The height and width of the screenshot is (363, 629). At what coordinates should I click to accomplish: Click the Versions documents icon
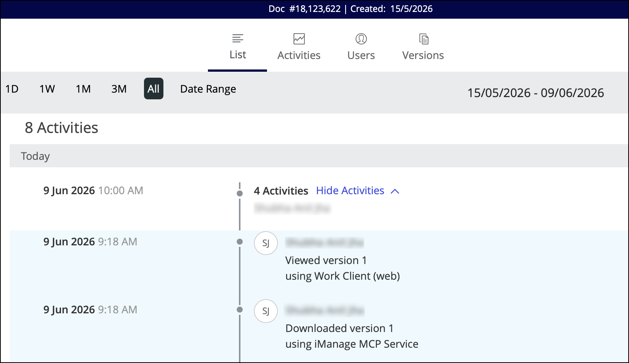(424, 39)
